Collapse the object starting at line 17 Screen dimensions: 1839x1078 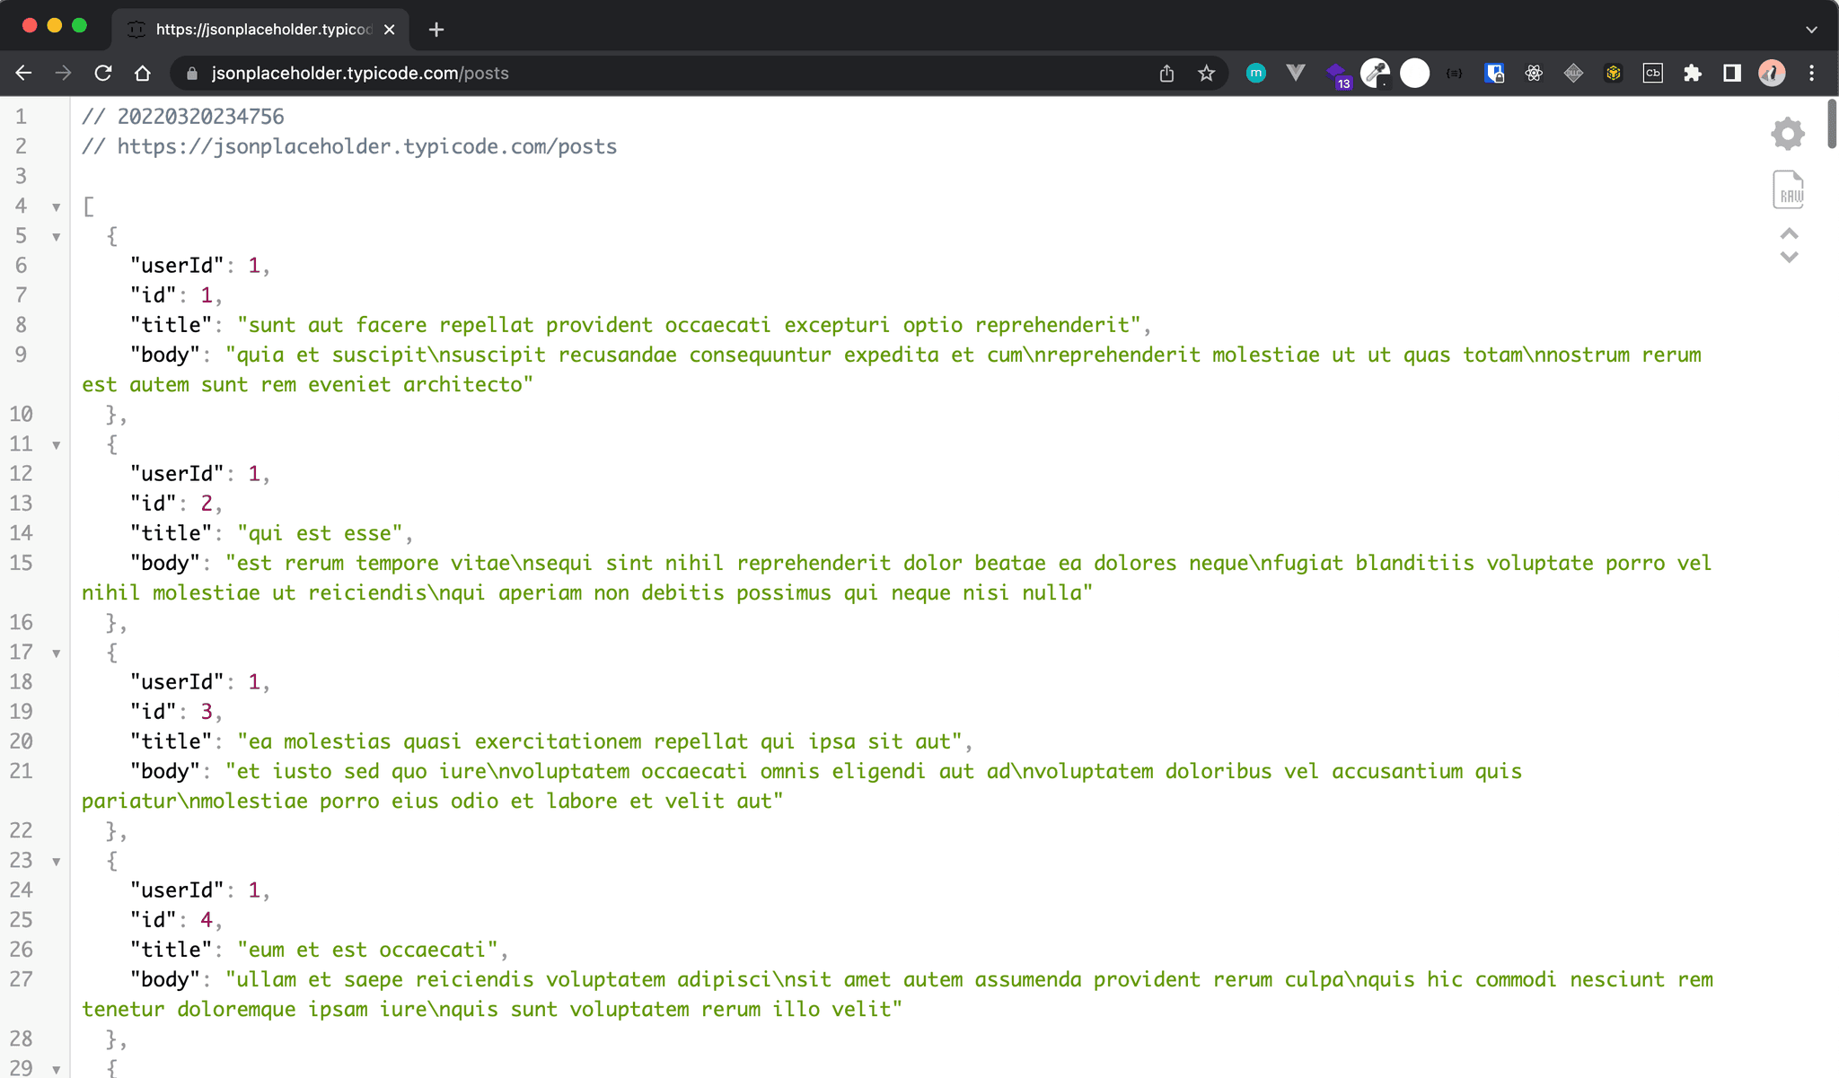point(56,653)
